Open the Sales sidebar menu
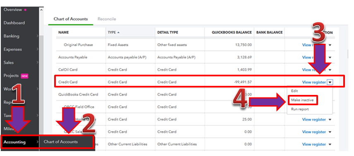The image size is (354, 156). (9, 62)
